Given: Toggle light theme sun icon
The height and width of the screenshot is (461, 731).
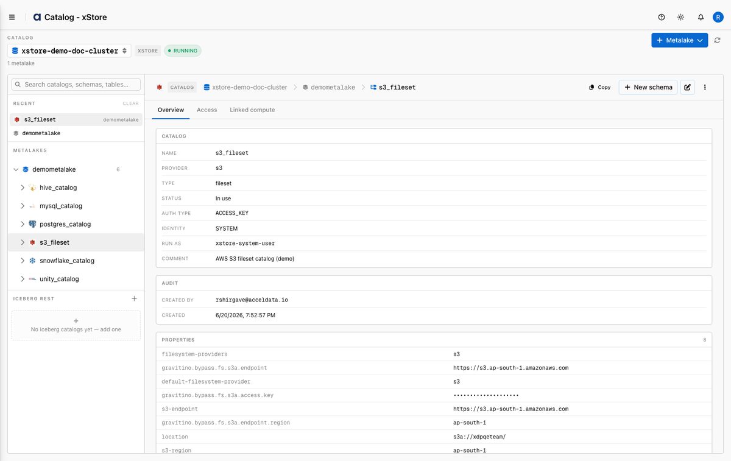Looking at the screenshot, I should coord(680,17).
